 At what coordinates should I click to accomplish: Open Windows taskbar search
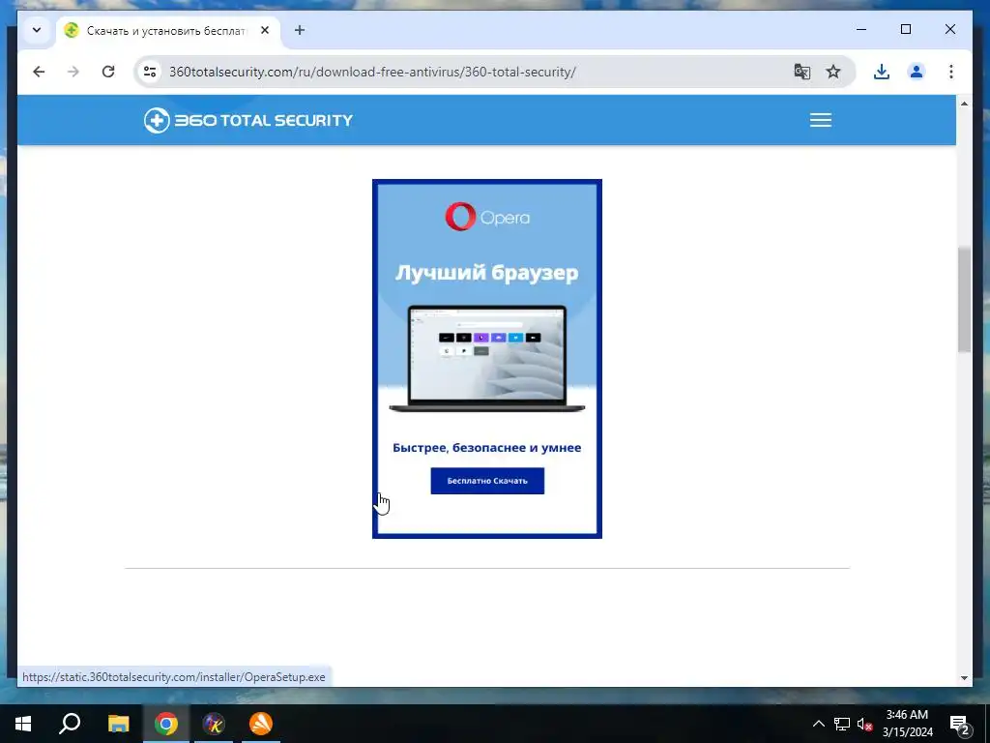[x=70, y=724]
